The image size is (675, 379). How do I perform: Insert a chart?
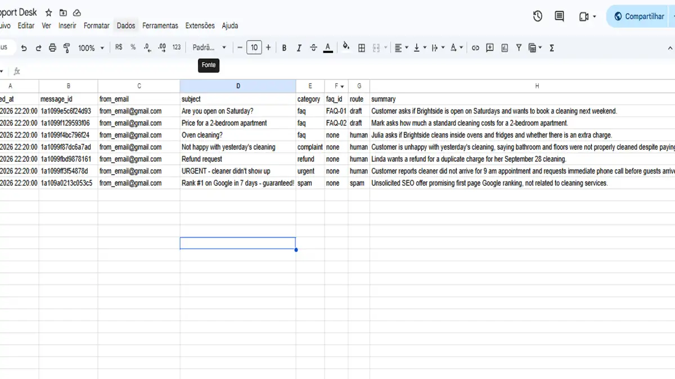click(505, 48)
